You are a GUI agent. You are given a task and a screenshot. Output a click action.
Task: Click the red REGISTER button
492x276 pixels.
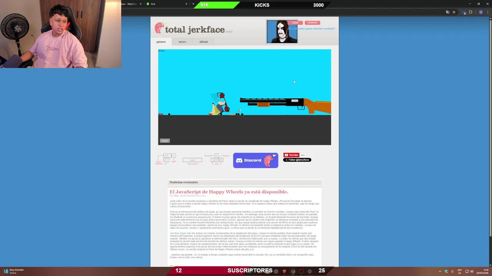[312, 23]
